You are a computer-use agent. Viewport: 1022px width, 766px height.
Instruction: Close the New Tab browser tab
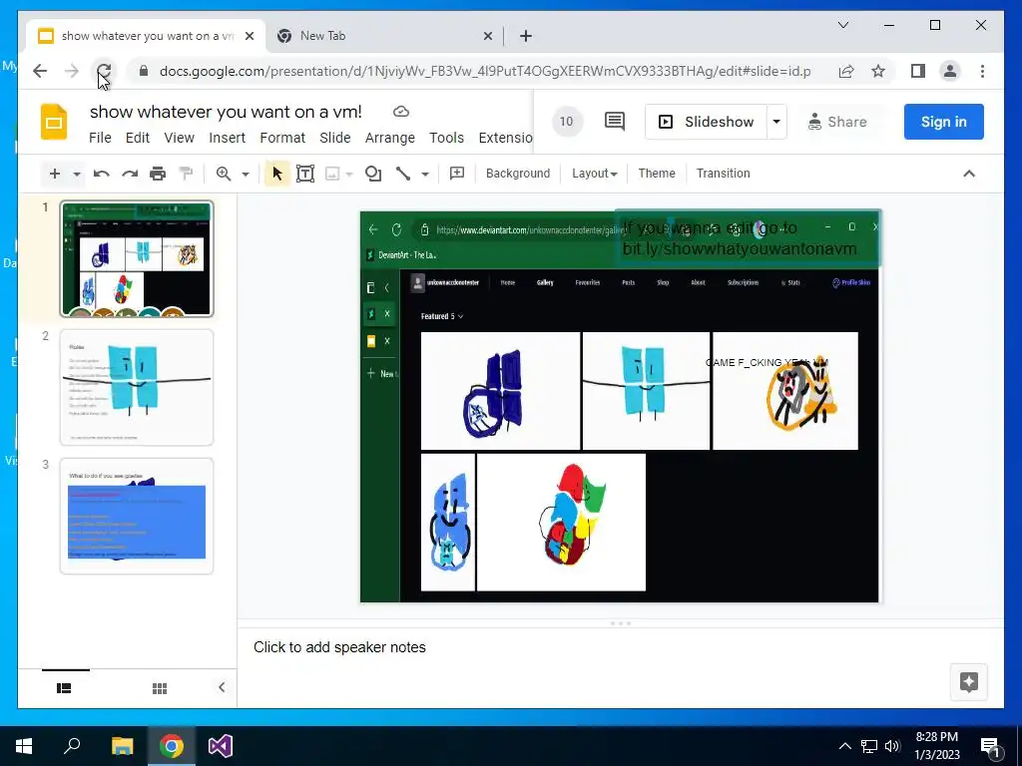(487, 37)
